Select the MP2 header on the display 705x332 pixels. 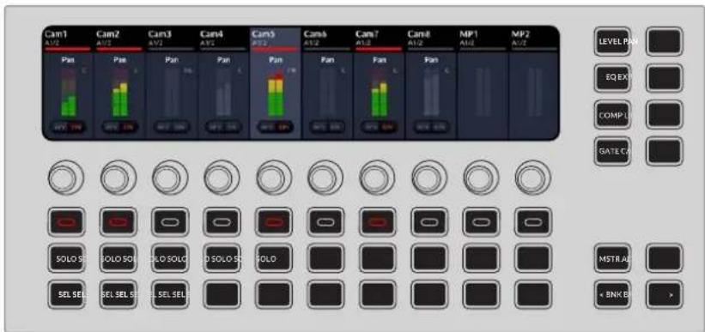[534, 39]
